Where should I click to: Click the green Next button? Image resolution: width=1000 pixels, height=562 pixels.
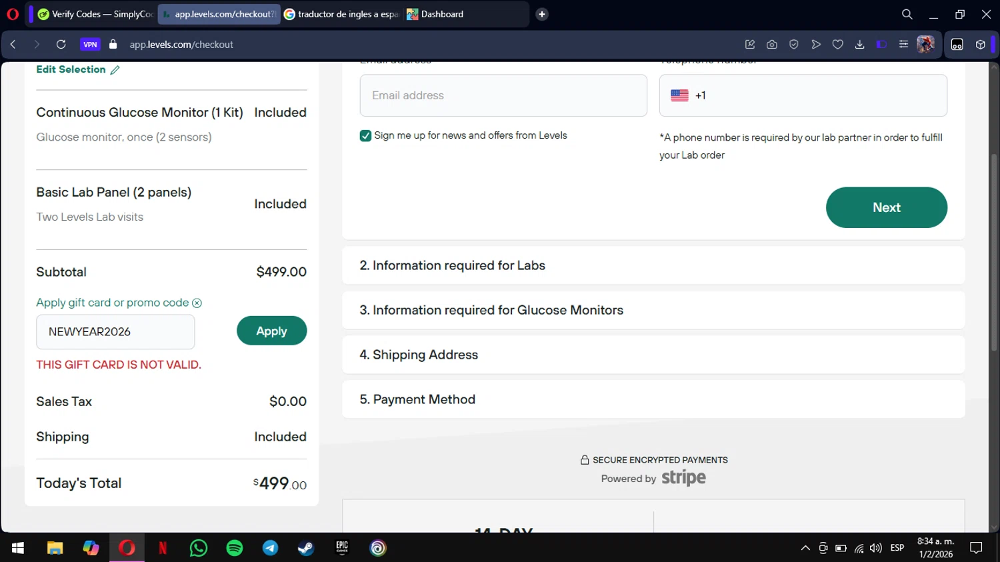coord(886,207)
